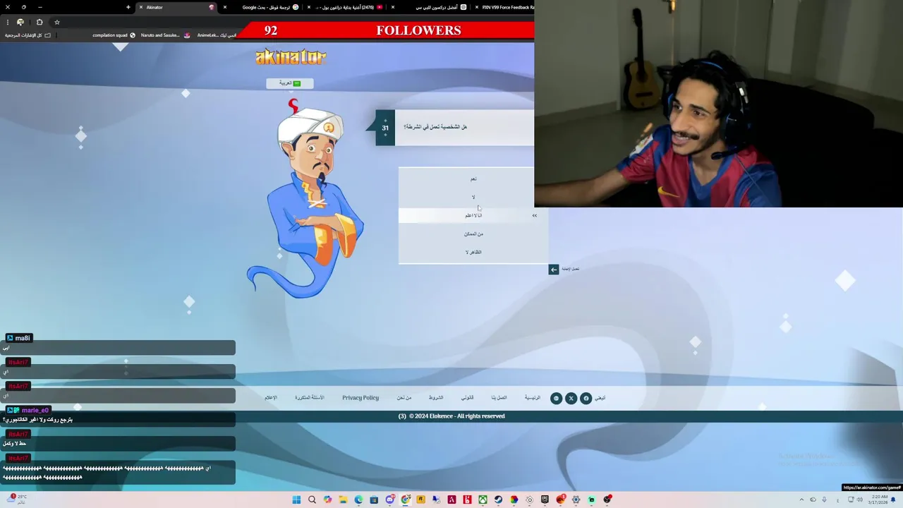The image size is (903, 508).
Task: Click the Akinator logo at page top
Action: click(x=291, y=57)
